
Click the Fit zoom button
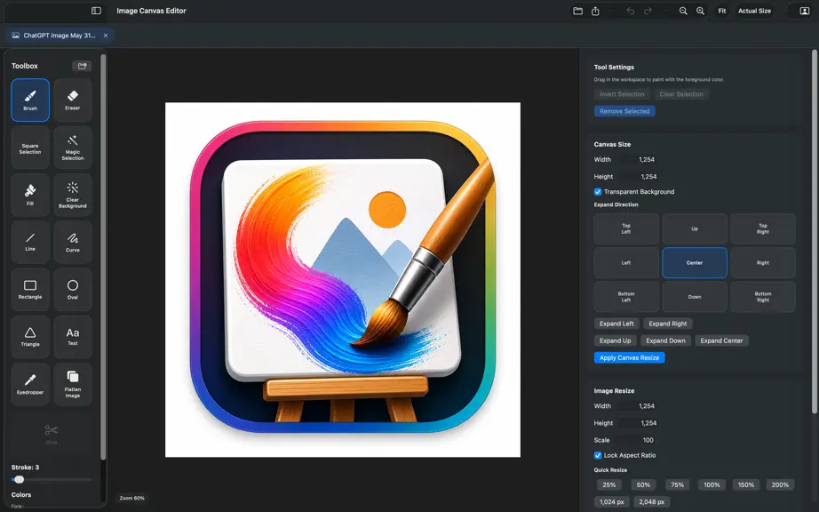[722, 11]
